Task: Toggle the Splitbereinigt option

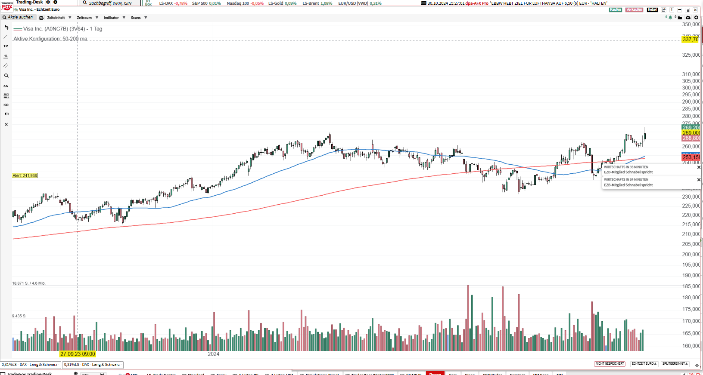Action: (675, 364)
